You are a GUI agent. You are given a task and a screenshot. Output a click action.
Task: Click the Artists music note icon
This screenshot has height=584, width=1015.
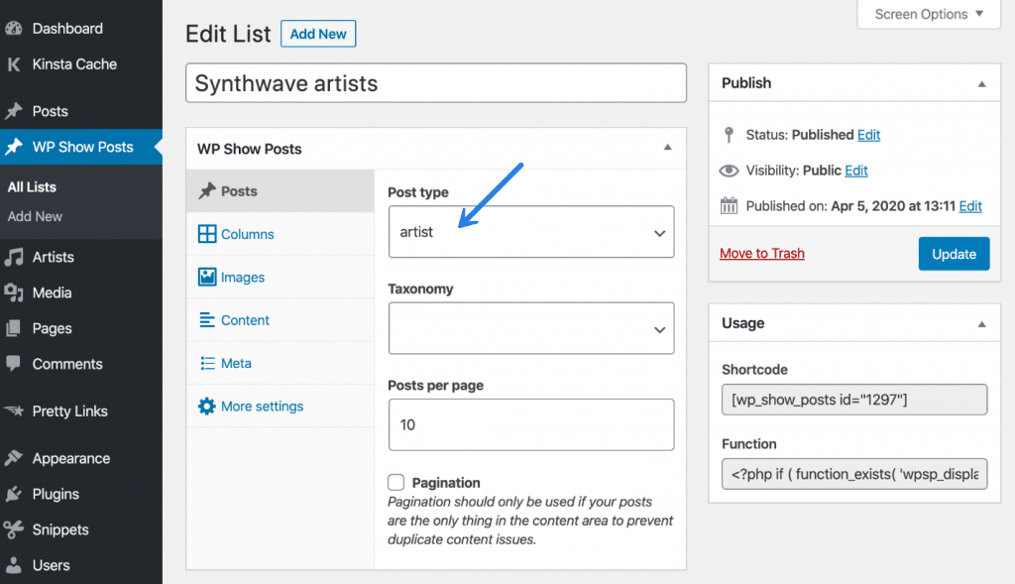click(x=14, y=257)
